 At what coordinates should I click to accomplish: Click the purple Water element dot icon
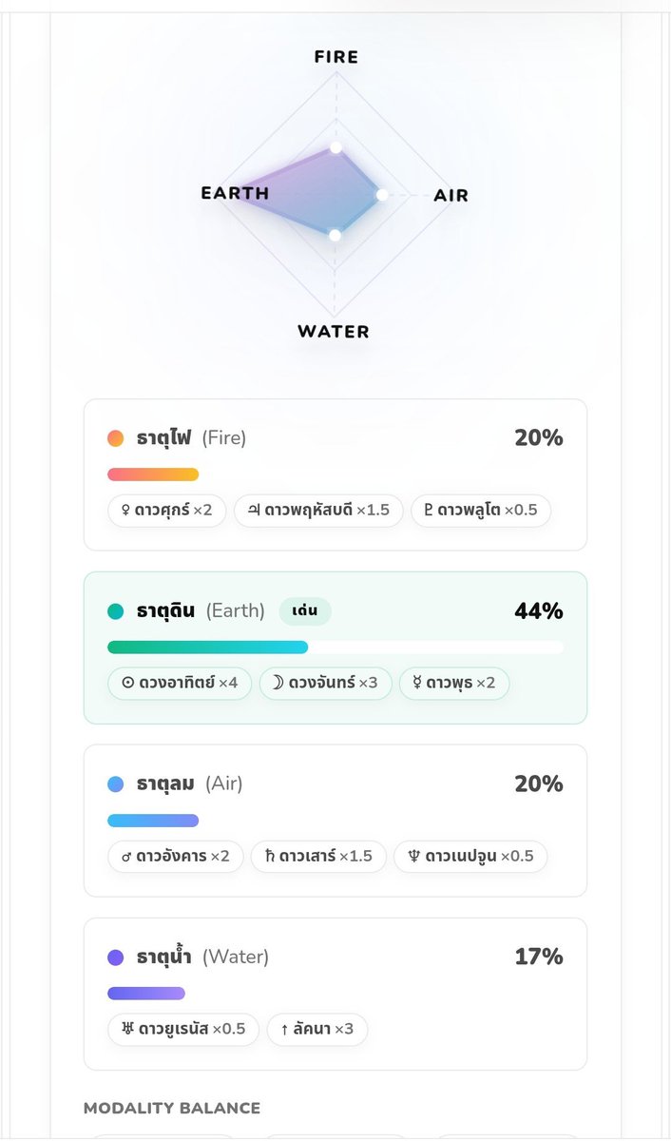pos(116,957)
